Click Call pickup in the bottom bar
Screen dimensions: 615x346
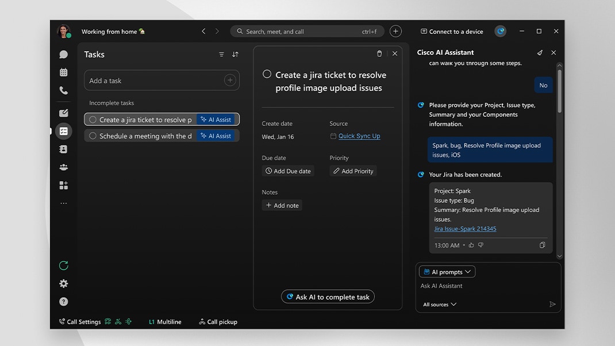click(x=218, y=322)
